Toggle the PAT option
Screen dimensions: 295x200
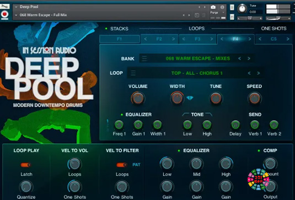(x=136, y=165)
